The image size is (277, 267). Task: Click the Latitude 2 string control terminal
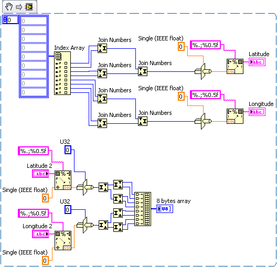click(40, 174)
